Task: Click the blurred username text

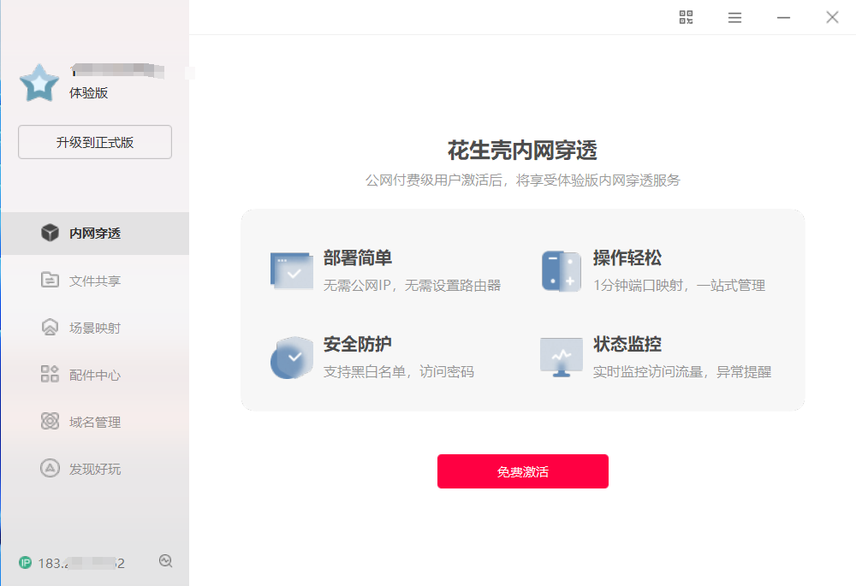Action: (117, 70)
